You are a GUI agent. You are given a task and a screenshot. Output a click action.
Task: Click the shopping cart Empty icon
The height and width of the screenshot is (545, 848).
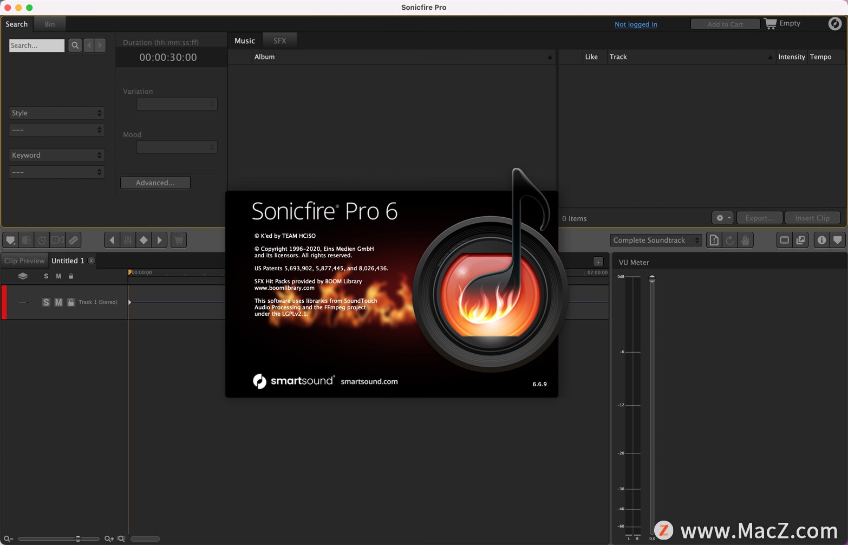tap(770, 23)
